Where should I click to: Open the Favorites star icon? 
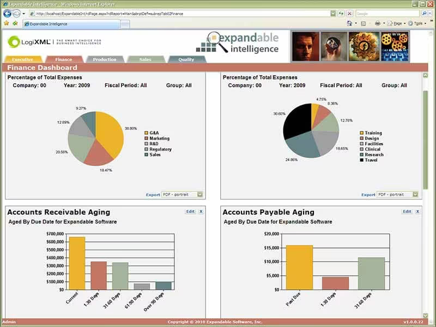6,23
